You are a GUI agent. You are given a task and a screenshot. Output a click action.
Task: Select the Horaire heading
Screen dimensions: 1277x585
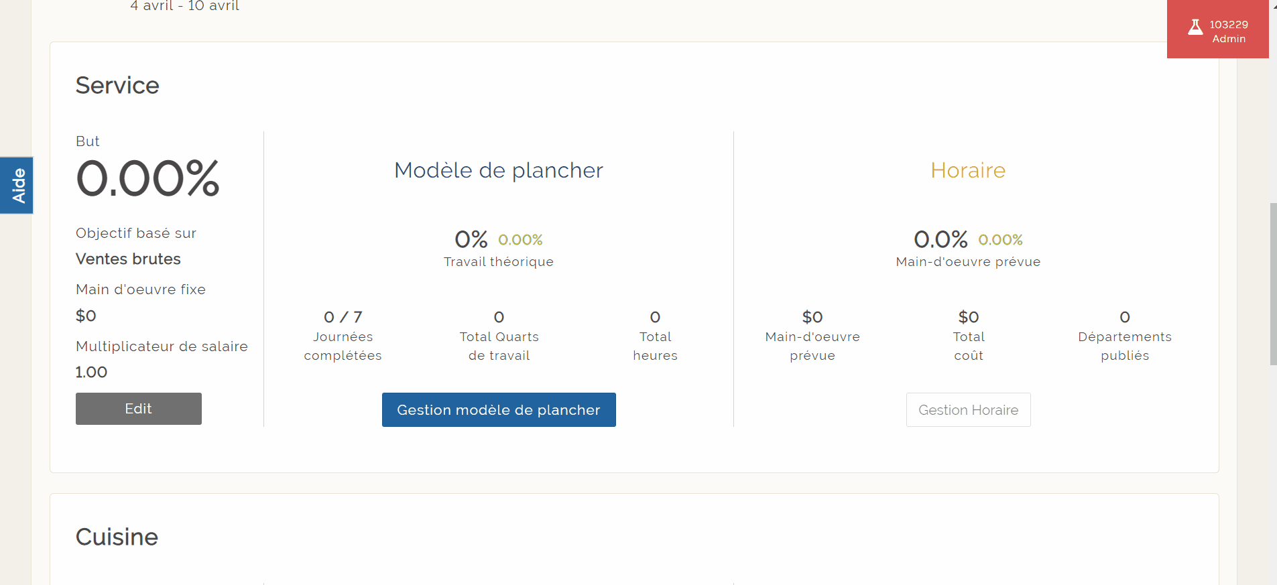pos(968,170)
